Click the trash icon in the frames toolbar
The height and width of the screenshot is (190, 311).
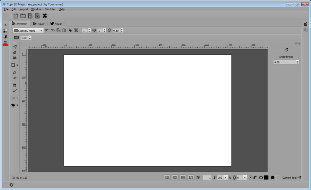pyautogui.click(x=76, y=30)
